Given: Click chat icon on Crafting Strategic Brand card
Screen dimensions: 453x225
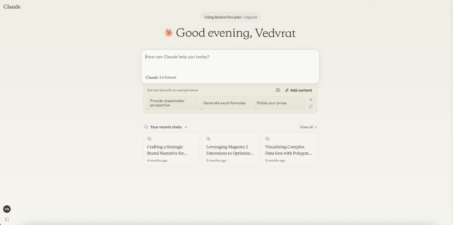Looking at the screenshot, I should (149, 139).
